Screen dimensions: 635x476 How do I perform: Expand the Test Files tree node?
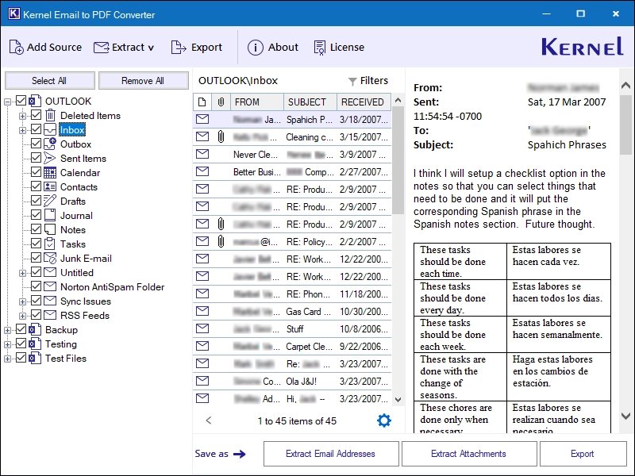click(x=7, y=359)
